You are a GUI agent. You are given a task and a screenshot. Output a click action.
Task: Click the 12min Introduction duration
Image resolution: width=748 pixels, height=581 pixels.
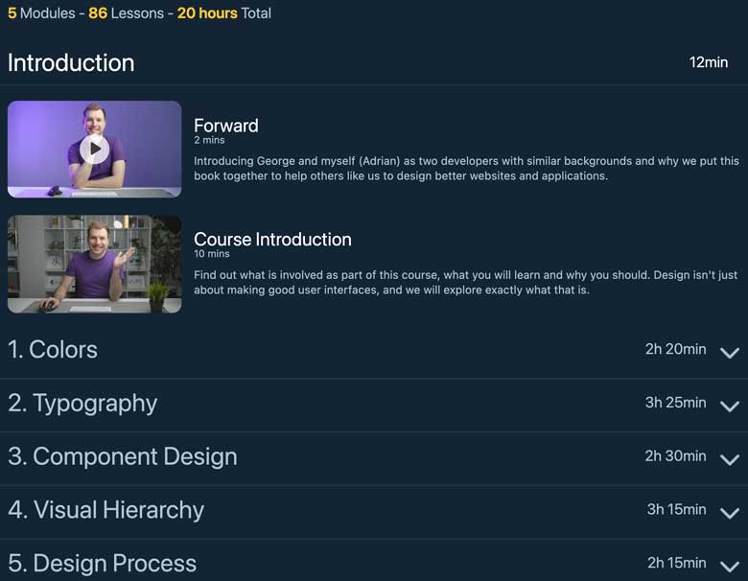[709, 62]
